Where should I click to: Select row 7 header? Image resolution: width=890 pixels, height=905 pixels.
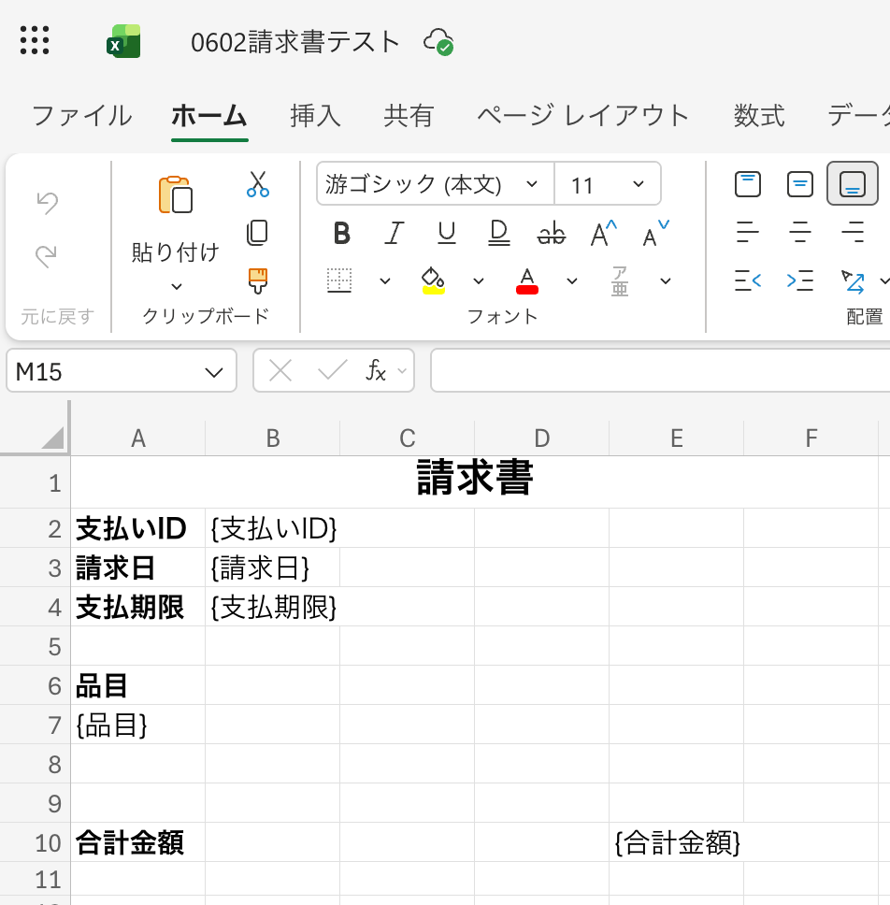coord(36,725)
